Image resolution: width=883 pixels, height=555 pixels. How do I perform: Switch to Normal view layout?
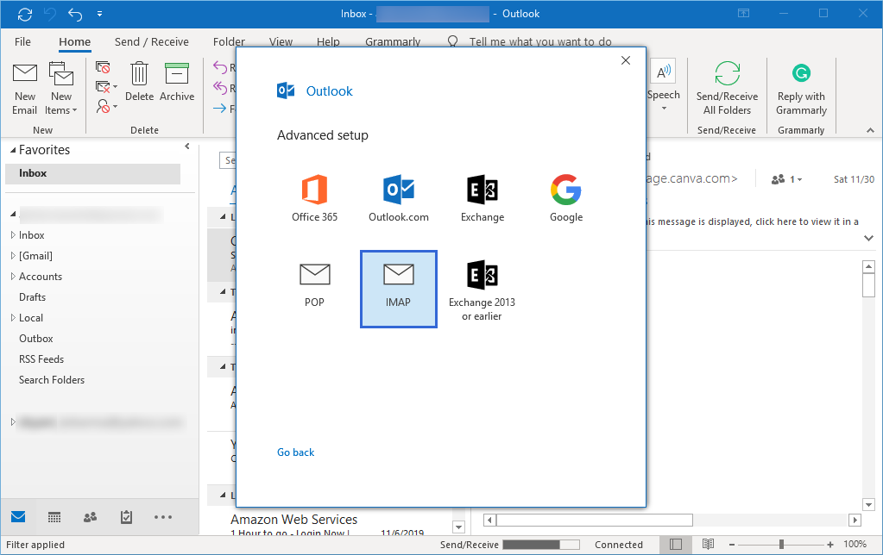pyautogui.click(x=676, y=545)
